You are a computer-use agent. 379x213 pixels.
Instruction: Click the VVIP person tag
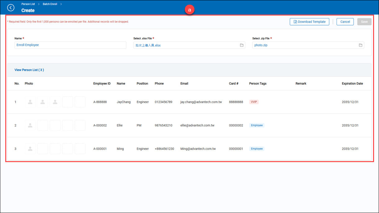pos(254,102)
